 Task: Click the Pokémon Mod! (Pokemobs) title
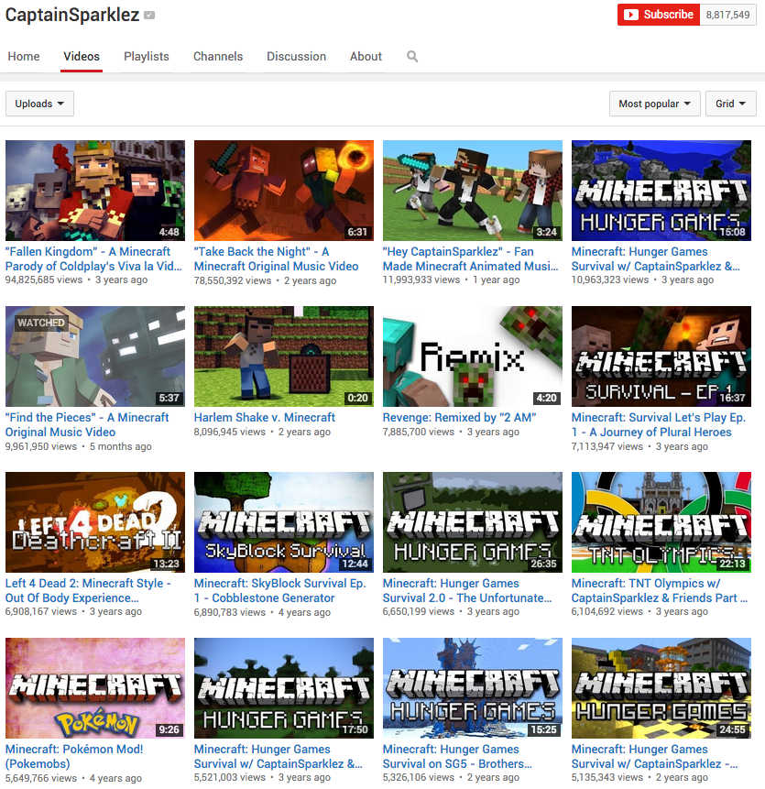74,756
